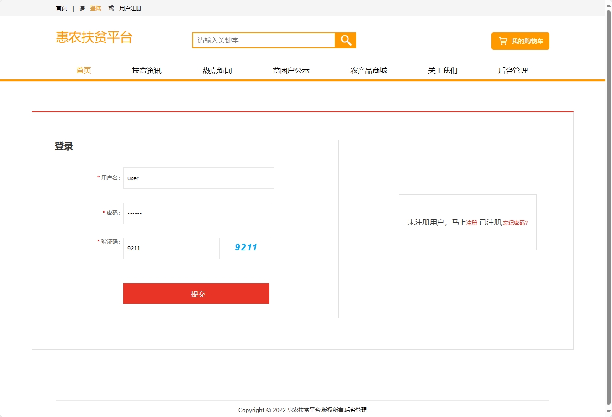Open the 后台管理 page from navigation
The width and height of the screenshot is (612, 417).
pyautogui.click(x=512, y=70)
